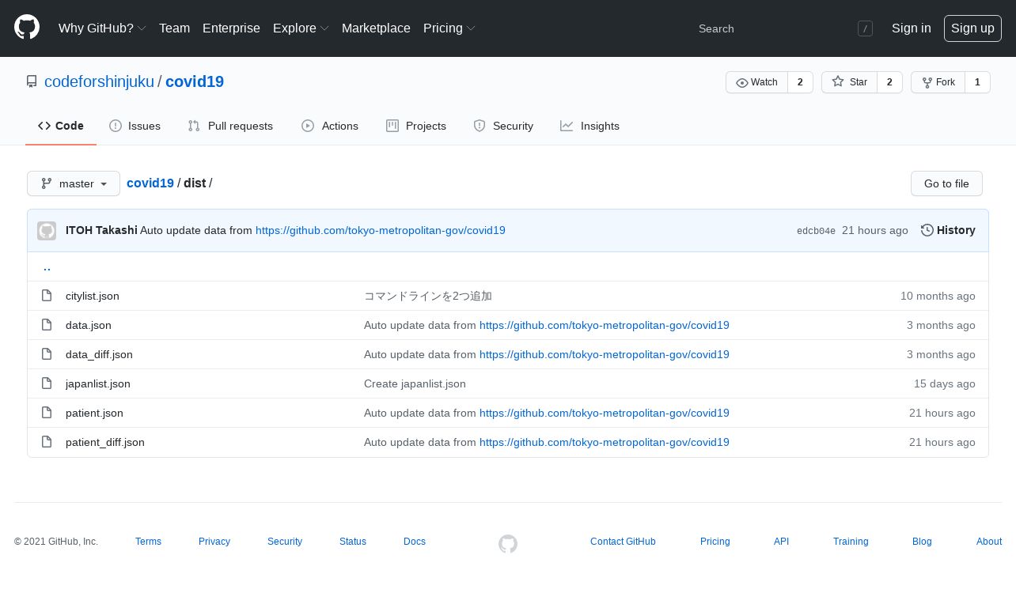
Task: Expand the Pricing dropdown in header
Action: (449, 28)
